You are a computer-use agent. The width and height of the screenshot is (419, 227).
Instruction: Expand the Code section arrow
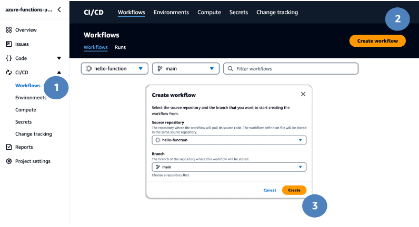pyautogui.click(x=59, y=58)
